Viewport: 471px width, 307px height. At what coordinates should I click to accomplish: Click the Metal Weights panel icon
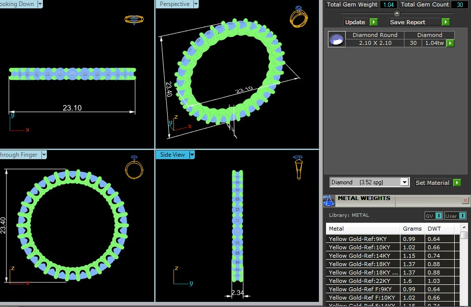(x=328, y=201)
